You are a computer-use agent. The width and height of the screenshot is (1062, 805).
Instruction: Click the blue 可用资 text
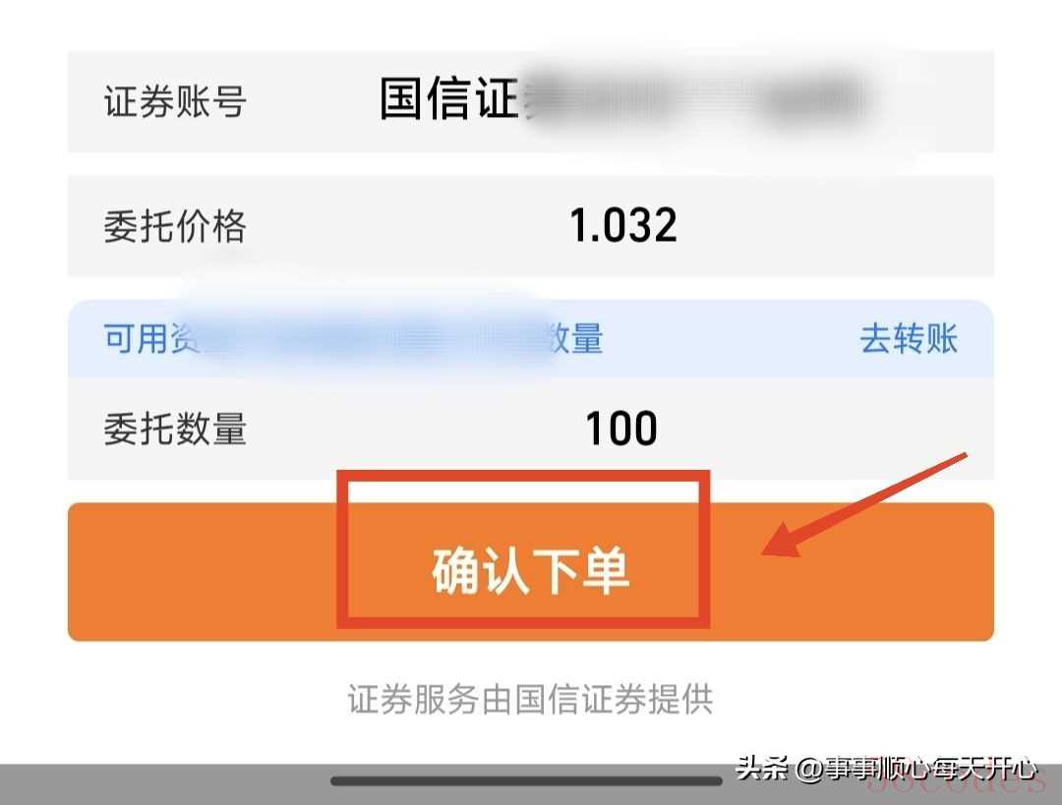coord(151,338)
